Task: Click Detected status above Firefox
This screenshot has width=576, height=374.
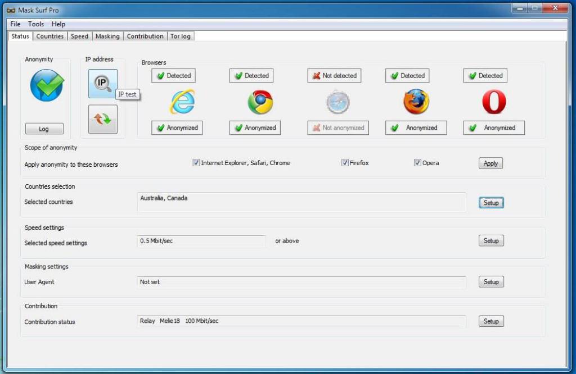Action: 407,76
